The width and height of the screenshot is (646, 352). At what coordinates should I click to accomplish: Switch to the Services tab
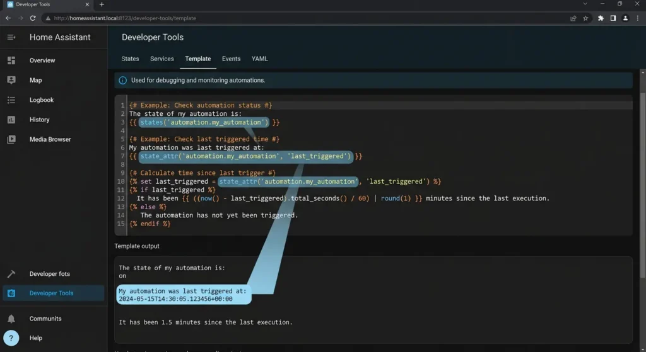click(x=162, y=59)
